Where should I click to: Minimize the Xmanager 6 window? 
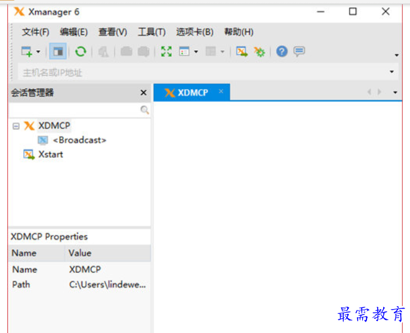[x=320, y=12]
